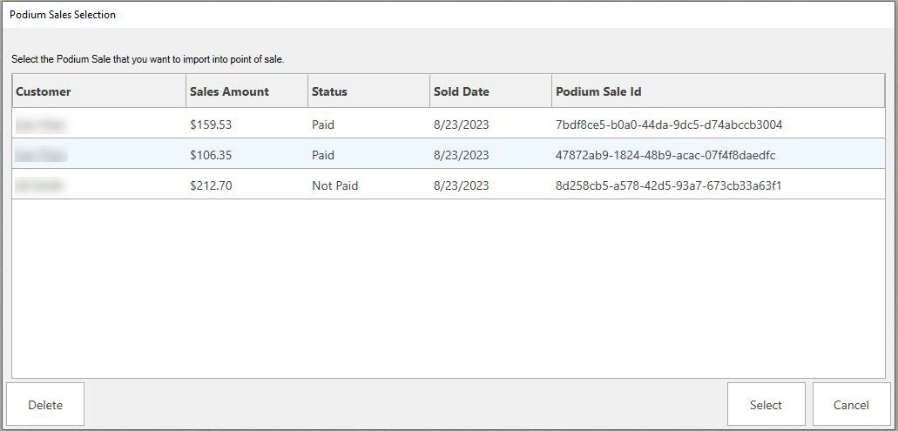Viewport: 898px width, 431px height.
Task: Click the Status column header
Action: 329,91
